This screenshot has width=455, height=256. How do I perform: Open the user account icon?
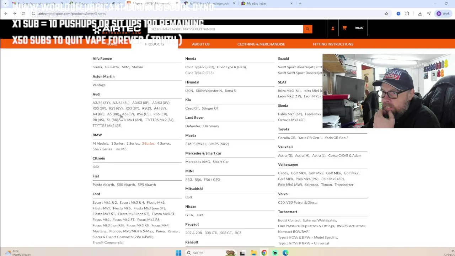click(333, 28)
